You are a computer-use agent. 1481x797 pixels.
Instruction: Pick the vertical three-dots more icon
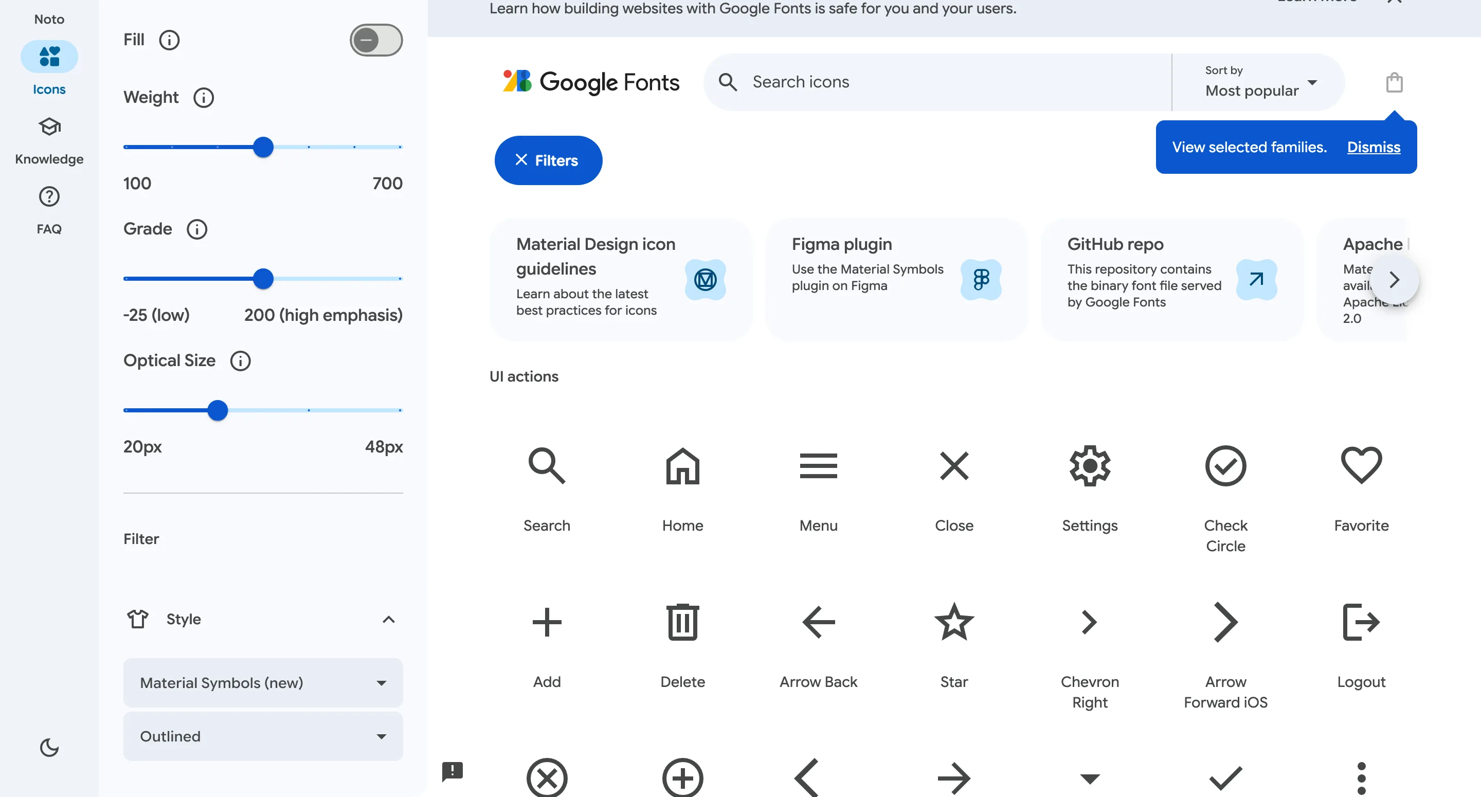[1361, 778]
